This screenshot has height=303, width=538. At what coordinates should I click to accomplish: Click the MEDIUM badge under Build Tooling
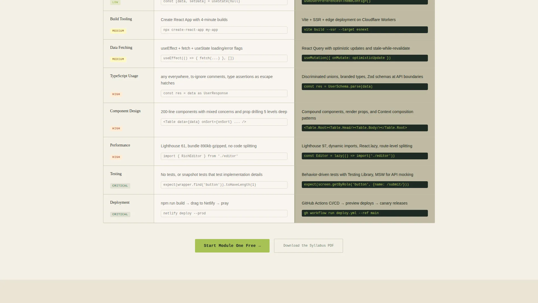pyautogui.click(x=118, y=31)
